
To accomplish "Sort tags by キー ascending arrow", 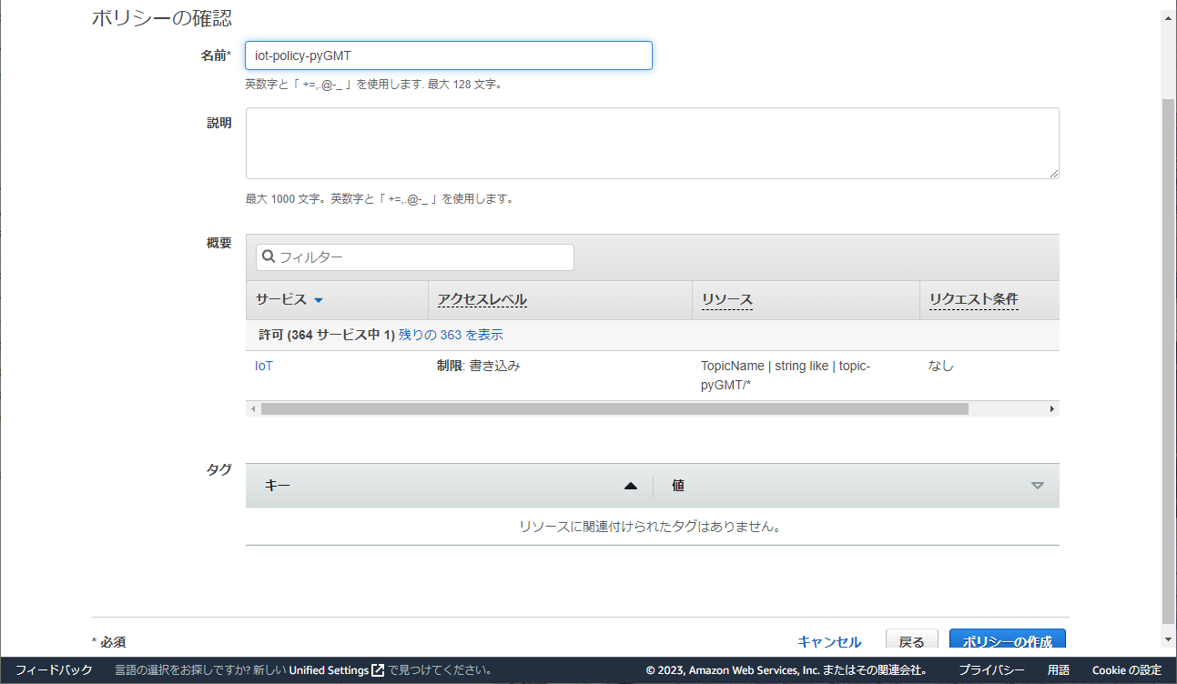I will 631,486.
